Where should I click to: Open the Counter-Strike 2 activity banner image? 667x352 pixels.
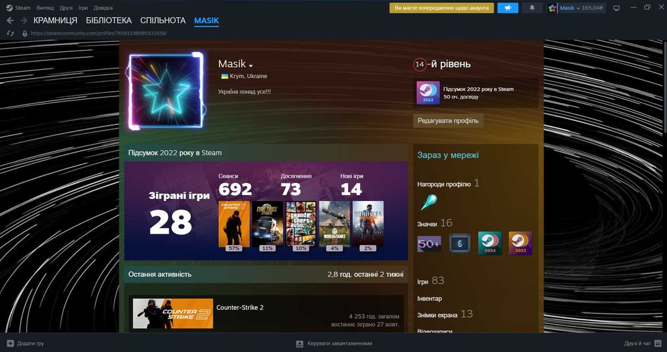173,313
